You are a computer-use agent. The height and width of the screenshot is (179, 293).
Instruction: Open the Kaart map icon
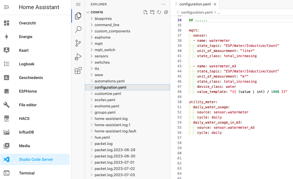click(7, 50)
